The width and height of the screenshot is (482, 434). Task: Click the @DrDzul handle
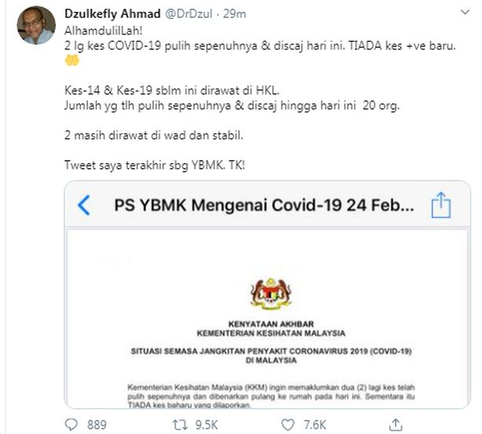189,14
